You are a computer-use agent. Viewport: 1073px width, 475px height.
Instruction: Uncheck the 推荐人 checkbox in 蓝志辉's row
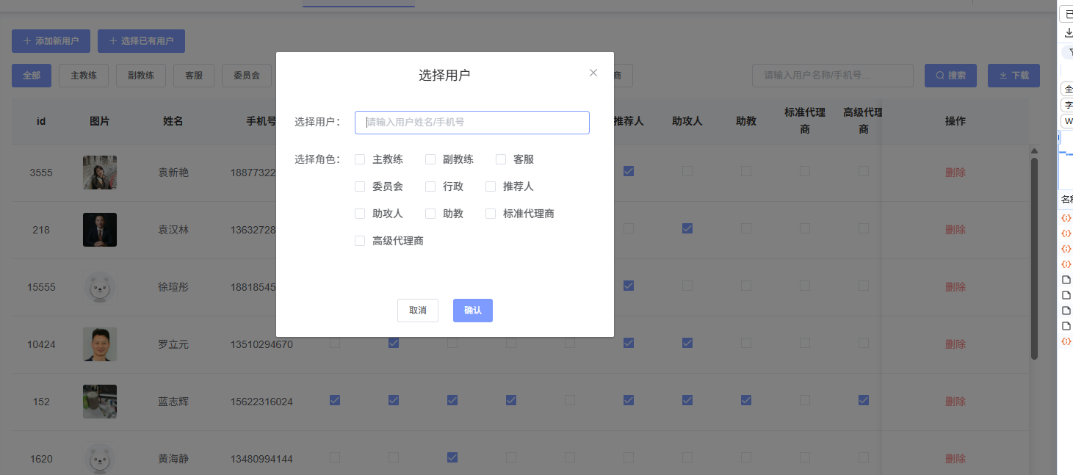click(x=629, y=399)
